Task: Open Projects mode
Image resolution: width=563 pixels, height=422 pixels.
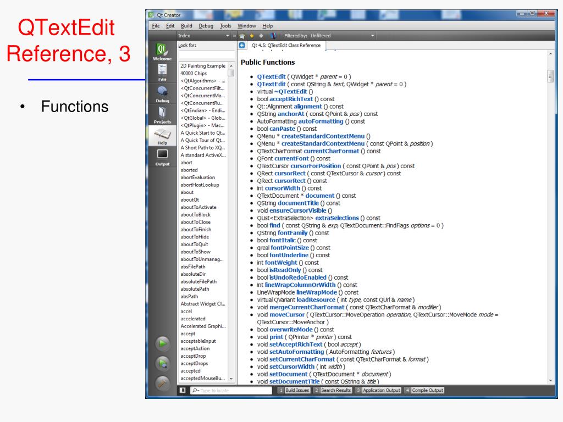Action: pyautogui.click(x=162, y=115)
